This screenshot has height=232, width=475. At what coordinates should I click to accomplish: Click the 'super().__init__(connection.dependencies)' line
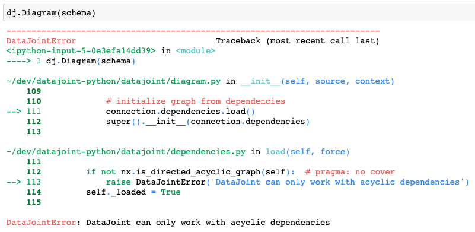(x=208, y=122)
